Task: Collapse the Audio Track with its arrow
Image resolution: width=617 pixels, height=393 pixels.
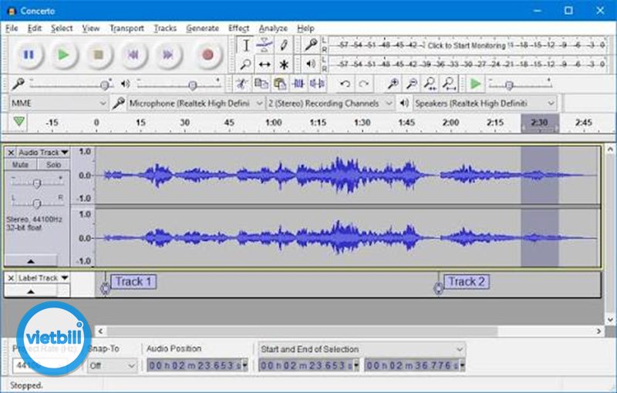Action: coord(31,261)
